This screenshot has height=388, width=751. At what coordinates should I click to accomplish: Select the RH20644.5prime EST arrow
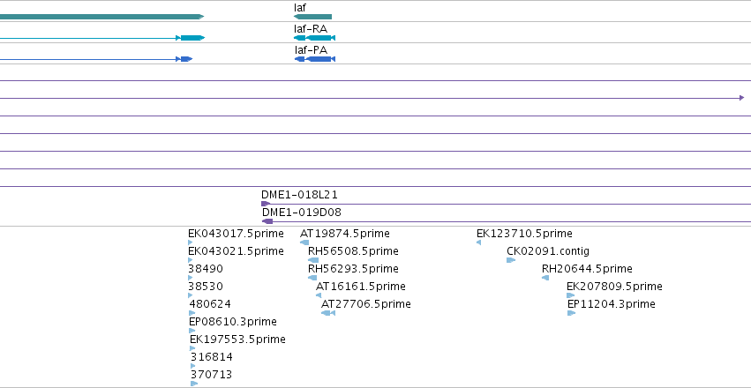pyautogui.click(x=545, y=278)
